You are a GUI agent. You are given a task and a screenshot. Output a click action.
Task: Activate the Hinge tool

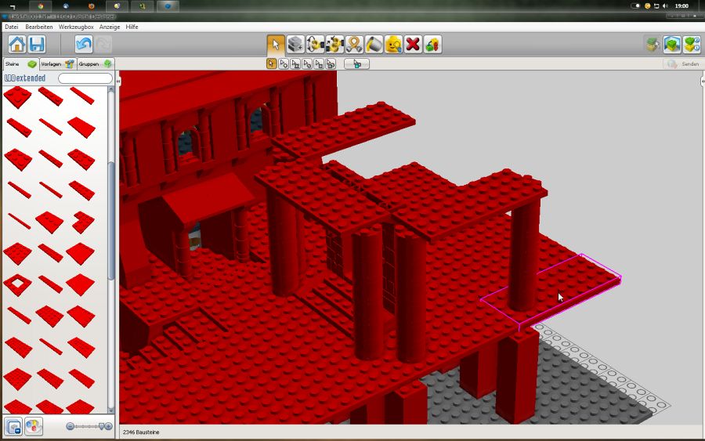315,45
